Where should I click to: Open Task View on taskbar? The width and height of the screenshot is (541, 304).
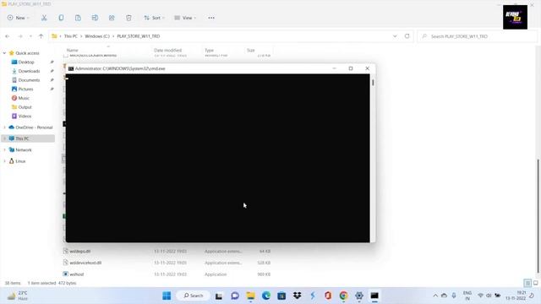219,296
